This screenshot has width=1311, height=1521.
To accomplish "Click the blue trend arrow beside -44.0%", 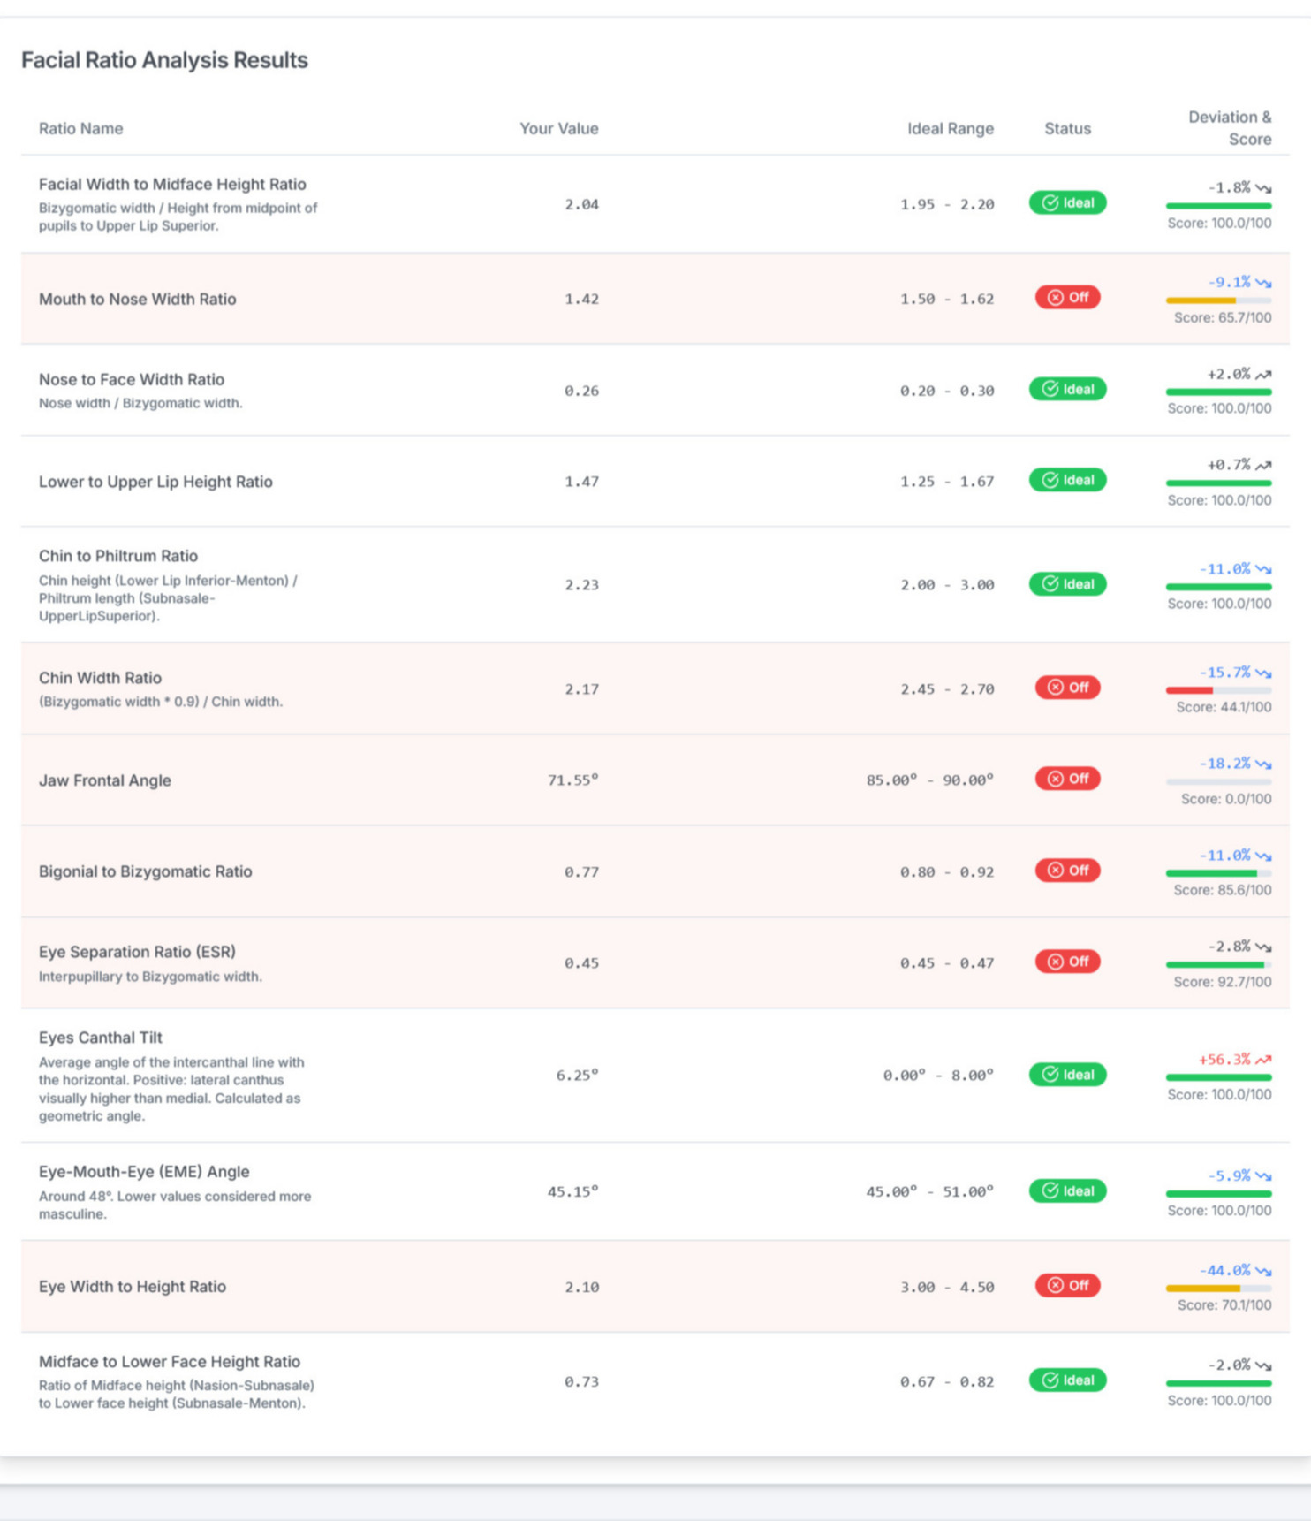I will (x=1263, y=1270).
